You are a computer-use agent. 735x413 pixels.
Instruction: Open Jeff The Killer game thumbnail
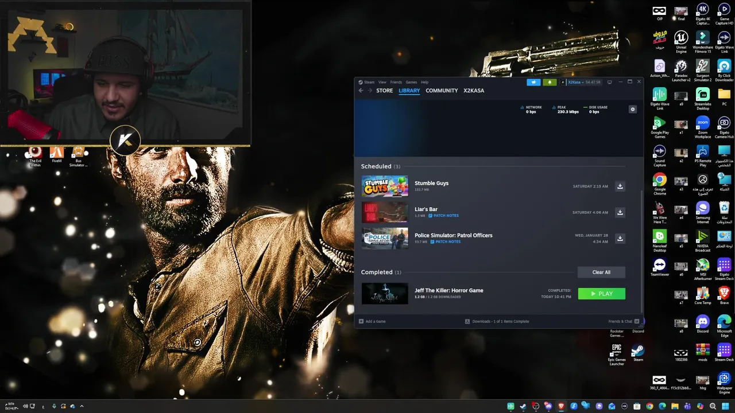[x=385, y=294]
